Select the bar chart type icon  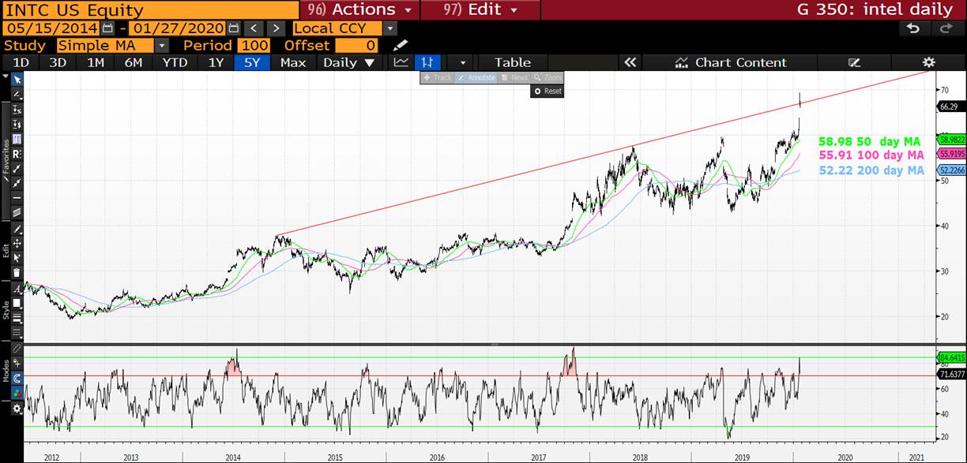(x=427, y=62)
